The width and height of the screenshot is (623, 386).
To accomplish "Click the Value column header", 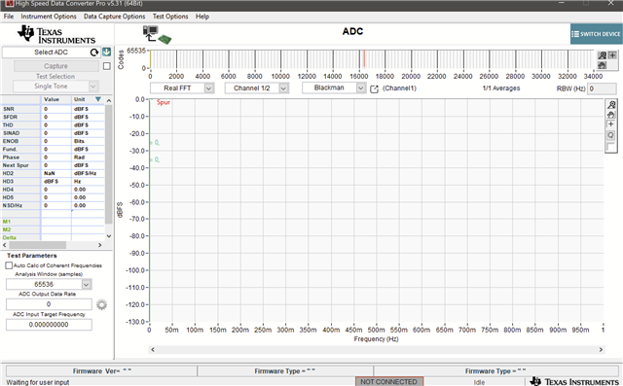I will pos(52,99).
